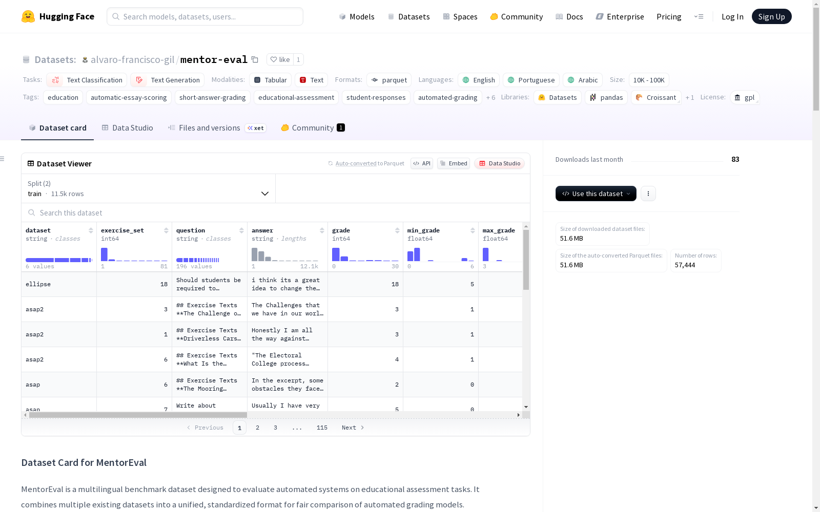Go to the Next page of rows
This screenshot has width=820, height=512.
coord(353,428)
